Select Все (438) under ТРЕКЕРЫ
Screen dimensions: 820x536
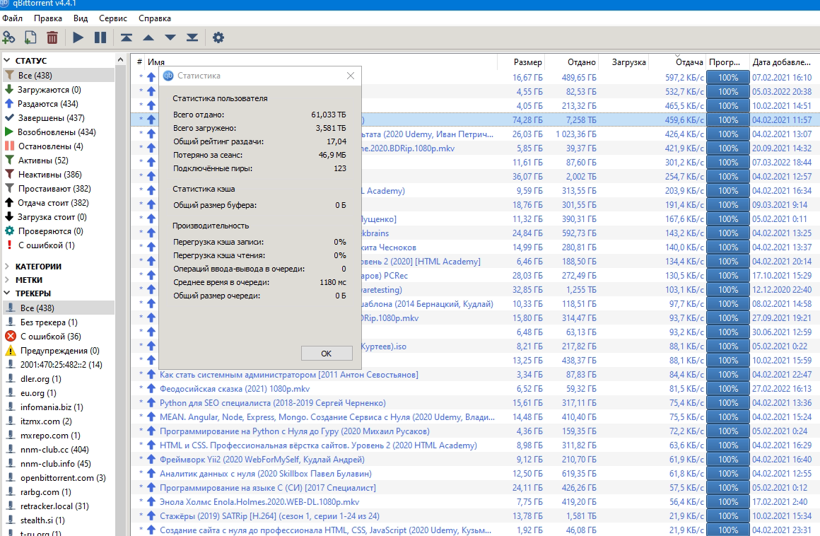point(59,308)
